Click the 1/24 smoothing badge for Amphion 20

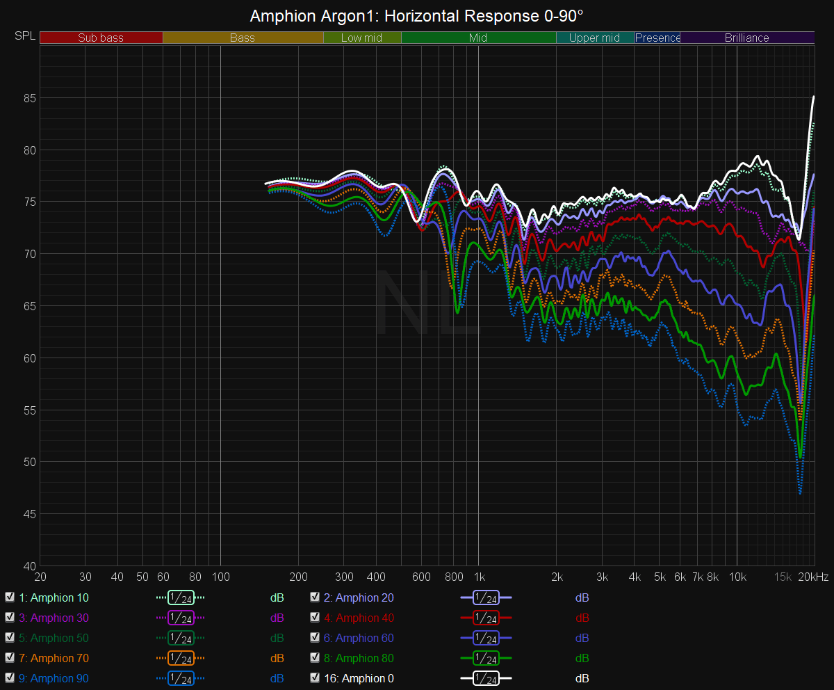click(x=486, y=598)
